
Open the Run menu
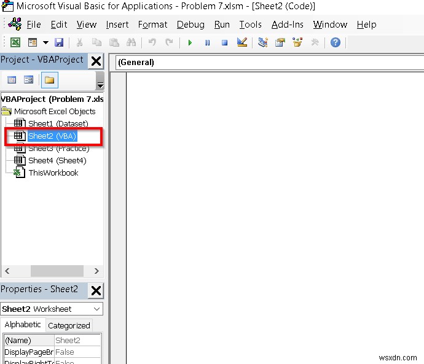point(222,25)
